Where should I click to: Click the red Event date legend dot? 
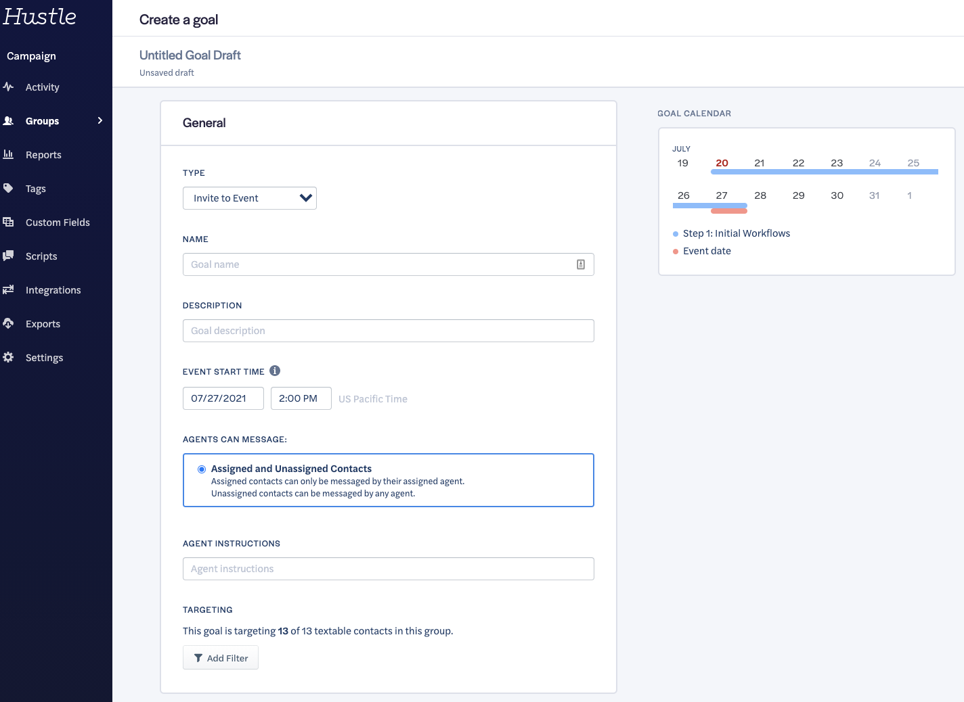click(x=676, y=252)
